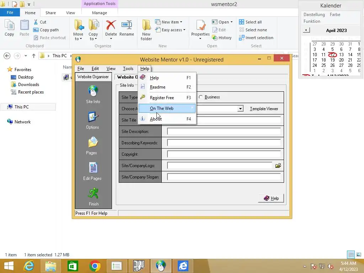Open Funktion in Kalender window
This screenshot has height=273, width=364.
point(312,21)
